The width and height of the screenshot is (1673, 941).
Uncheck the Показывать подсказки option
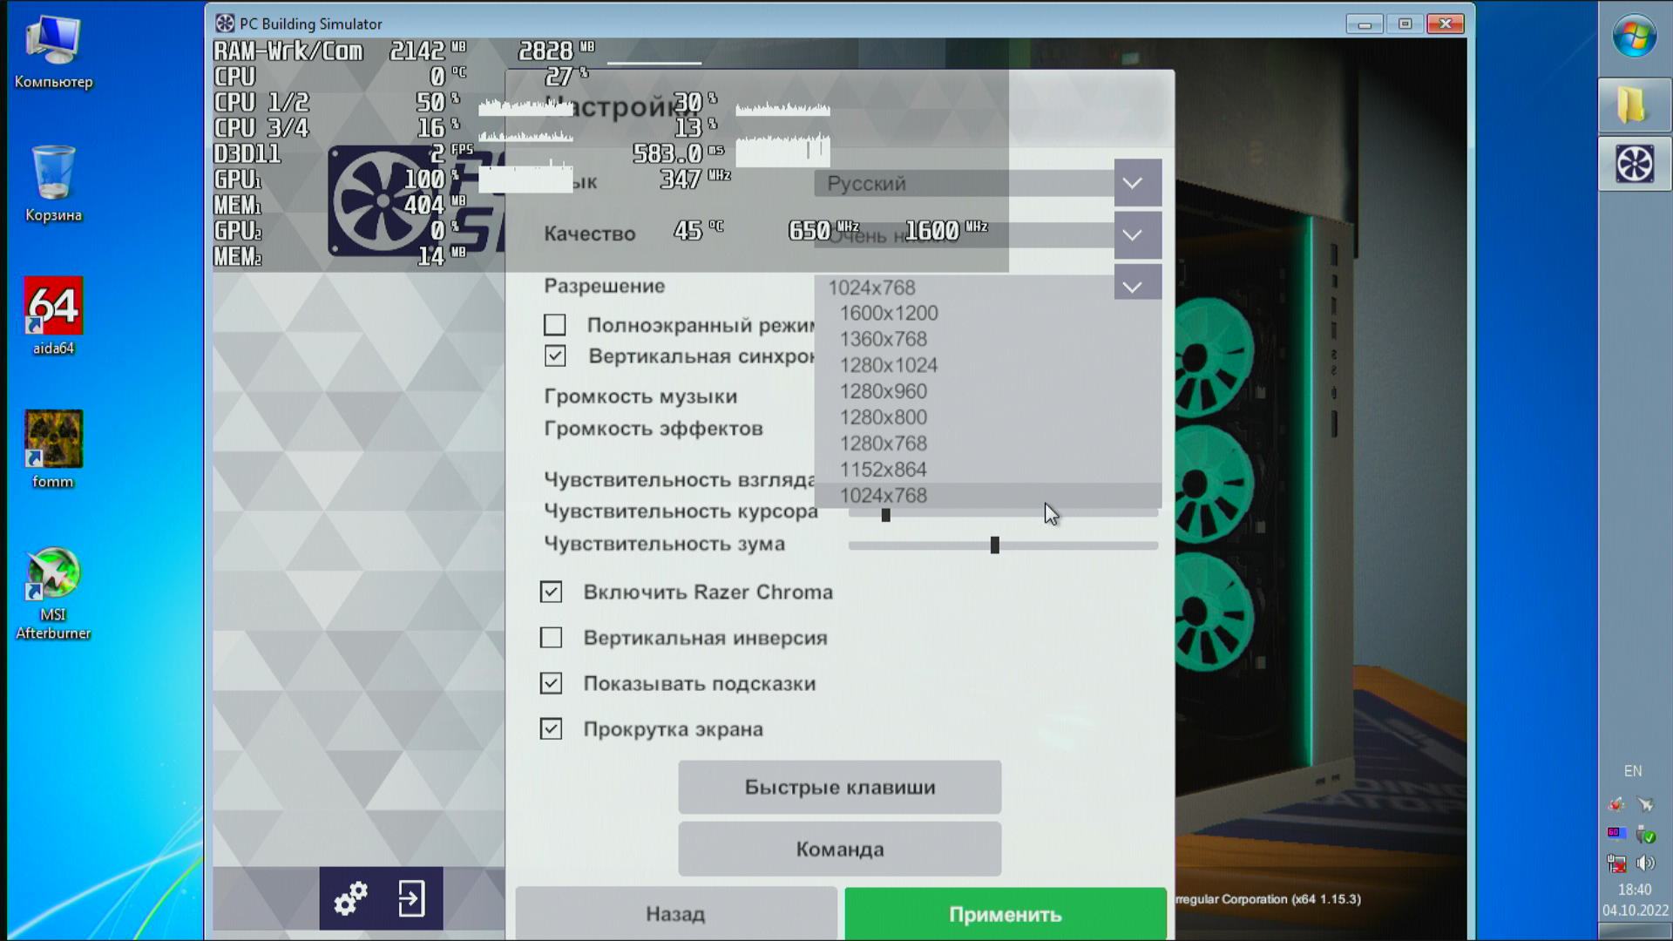click(x=551, y=683)
